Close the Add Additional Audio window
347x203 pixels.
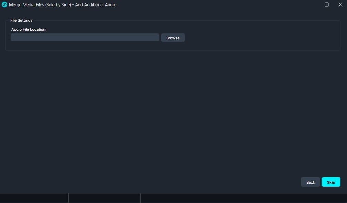tap(340, 4)
